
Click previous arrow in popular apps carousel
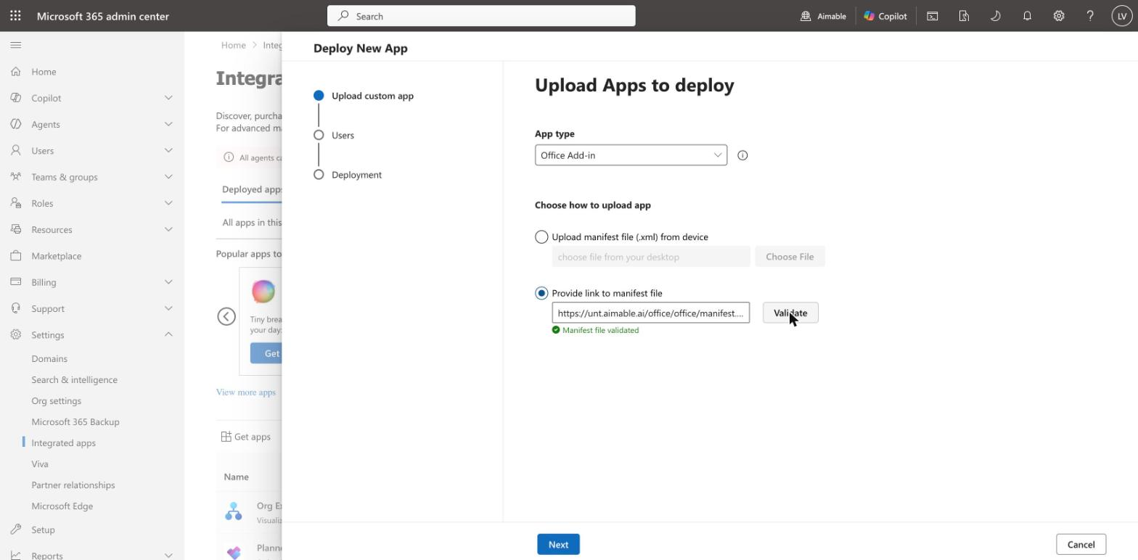(226, 316)
